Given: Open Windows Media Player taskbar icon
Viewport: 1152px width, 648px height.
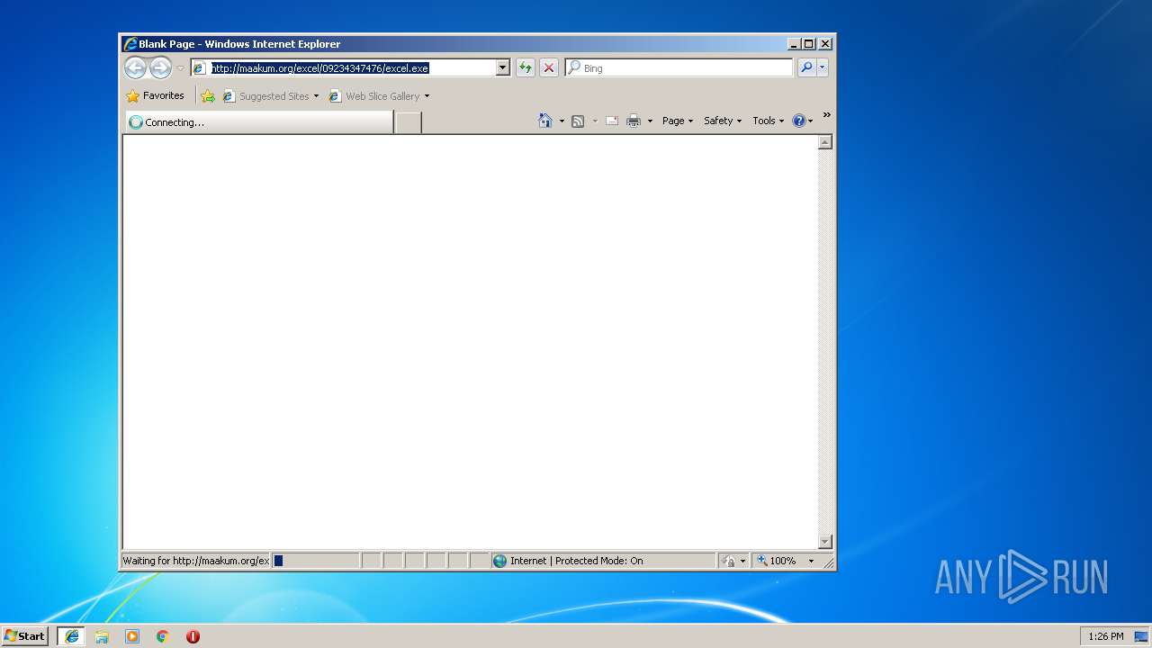Looking at the screenshot, I should click(132, 636).
